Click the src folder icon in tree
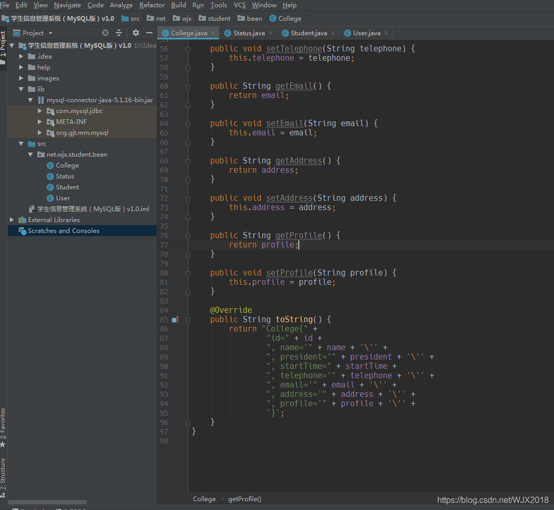554x510 pixels. pos(32,144)
